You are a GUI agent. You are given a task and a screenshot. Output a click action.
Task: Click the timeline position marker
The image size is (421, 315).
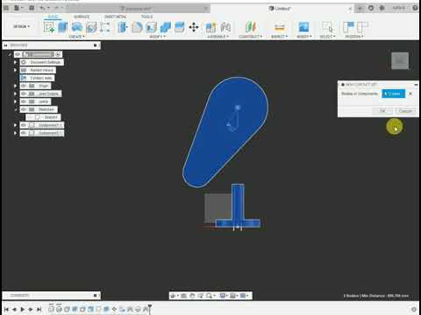point(149,309)
